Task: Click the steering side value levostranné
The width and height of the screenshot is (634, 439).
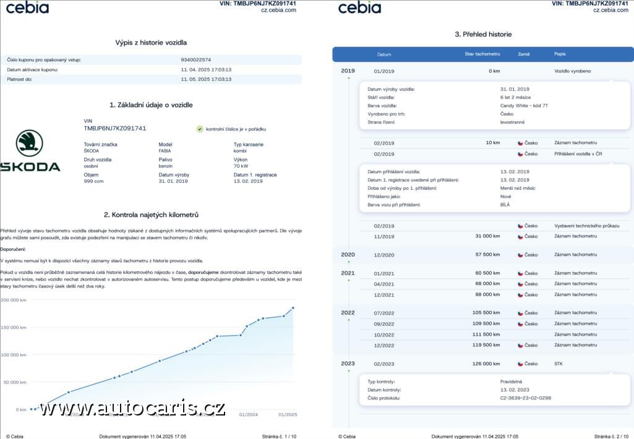Action: tap(512, 122)
